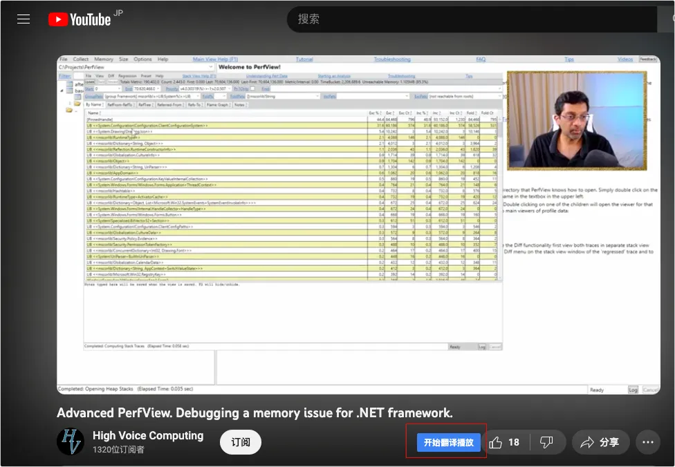Switch to the Refs-To tab
The image size is (675, 467).
[194, 104]
